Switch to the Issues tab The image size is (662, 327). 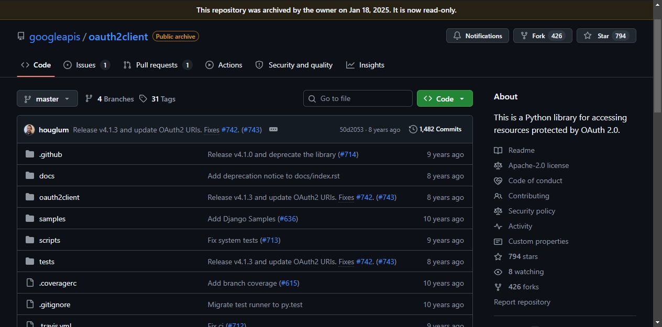[87, 65]
